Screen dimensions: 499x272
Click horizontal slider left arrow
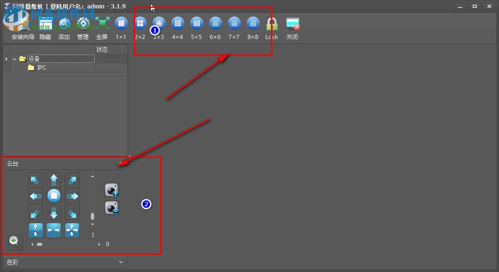point(32,244)
